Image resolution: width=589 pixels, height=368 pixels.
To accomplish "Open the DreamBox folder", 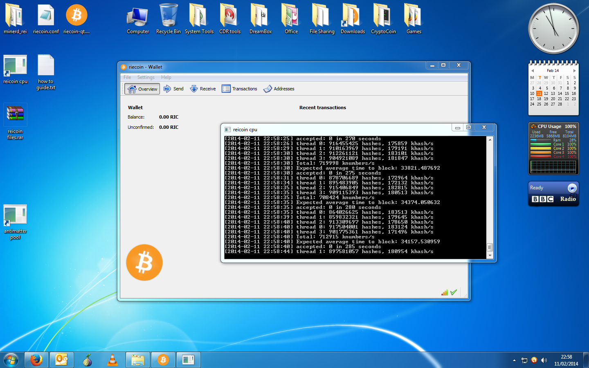I will point(261,19).
